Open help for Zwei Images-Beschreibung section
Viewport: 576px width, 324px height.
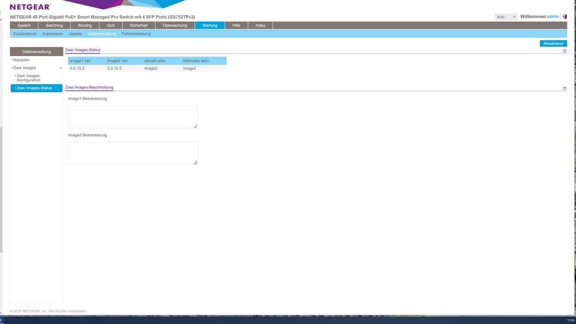point(564,89)
